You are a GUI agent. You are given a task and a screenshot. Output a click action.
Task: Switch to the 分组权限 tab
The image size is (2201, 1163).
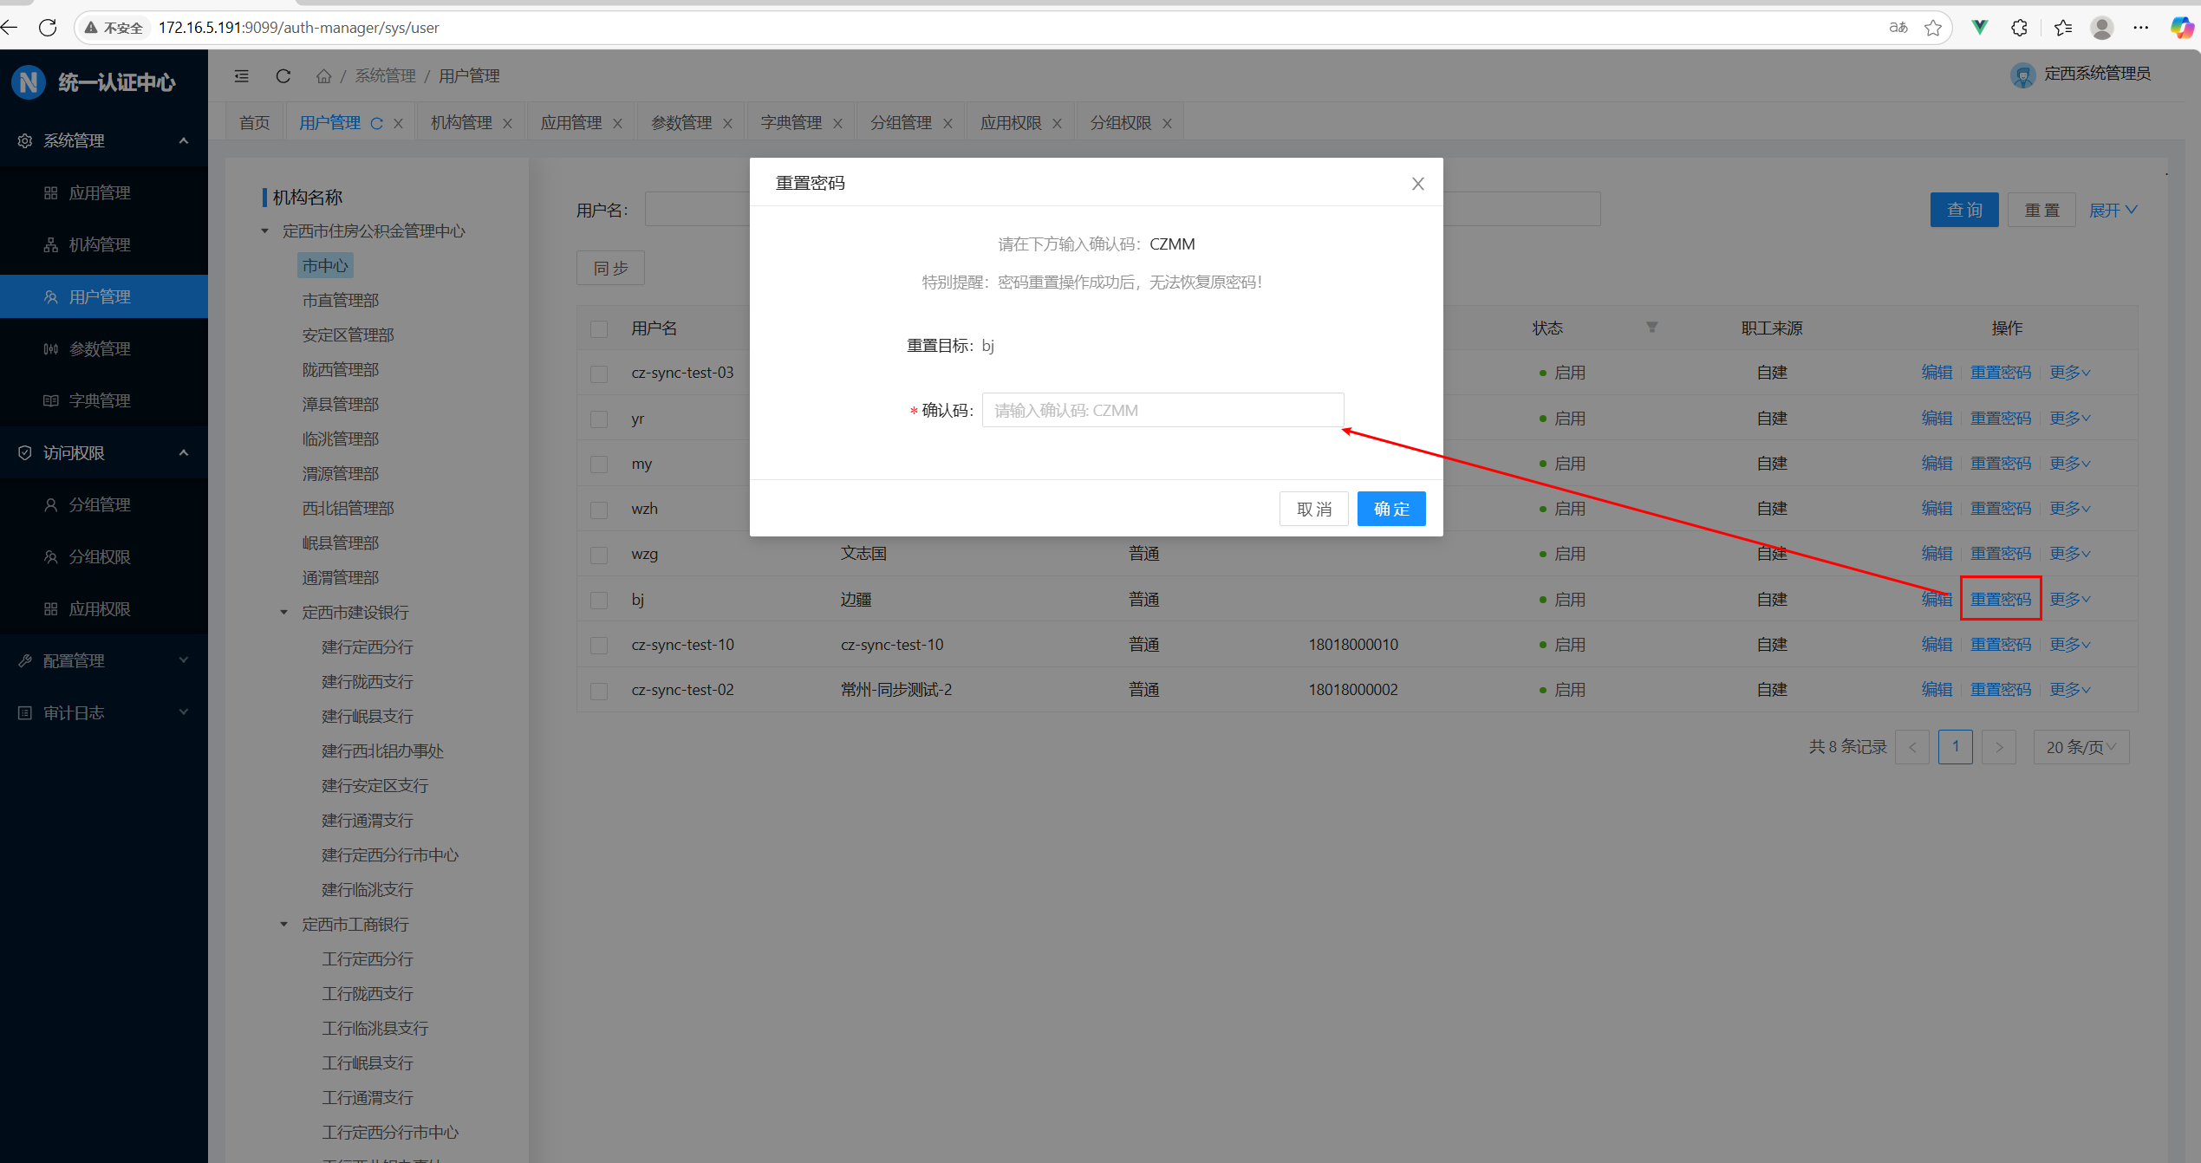click(x=1120, y=123)
